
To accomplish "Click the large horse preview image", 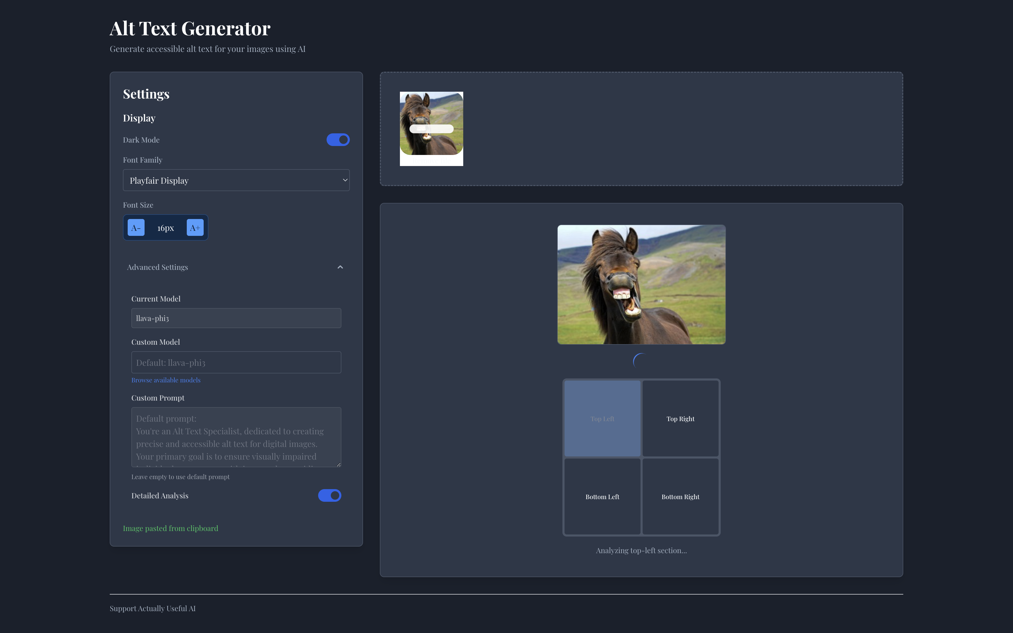I will (641, 285).
